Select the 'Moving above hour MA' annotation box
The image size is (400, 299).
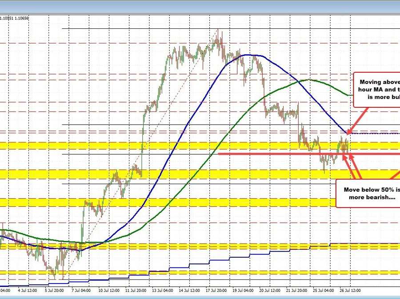(x=377, y=90)
